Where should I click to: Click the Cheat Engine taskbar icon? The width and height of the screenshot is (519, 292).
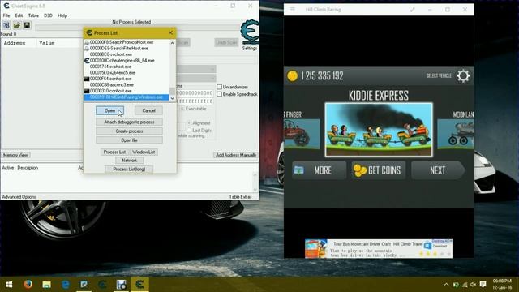[139, 284]
